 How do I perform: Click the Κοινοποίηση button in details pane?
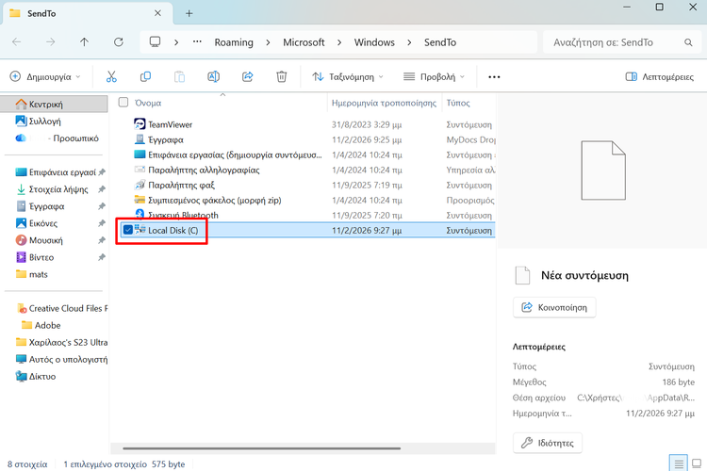coord(554,307)
